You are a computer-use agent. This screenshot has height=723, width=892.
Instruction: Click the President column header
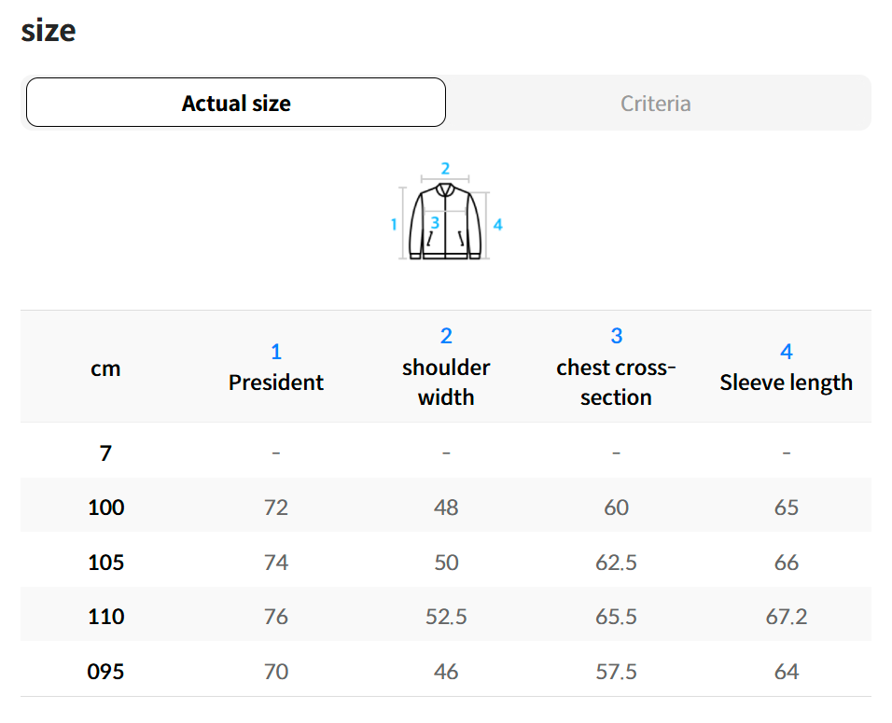[276, 368]
